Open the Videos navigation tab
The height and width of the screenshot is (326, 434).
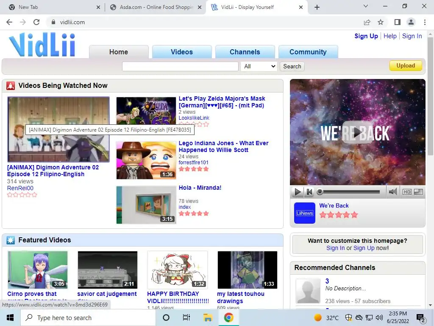point(182,52)
